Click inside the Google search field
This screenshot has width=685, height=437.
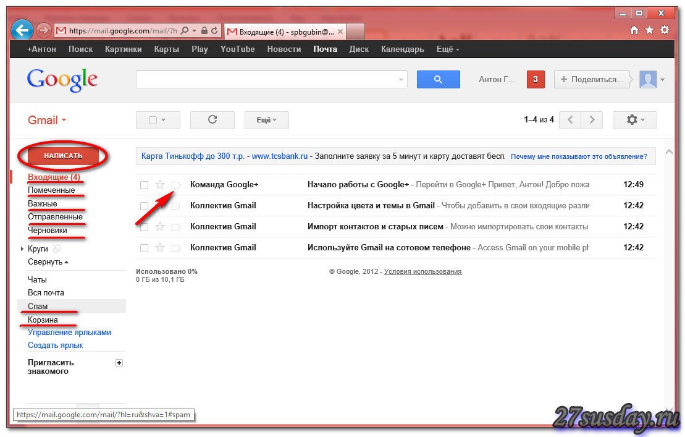click(x=266, y=79)
